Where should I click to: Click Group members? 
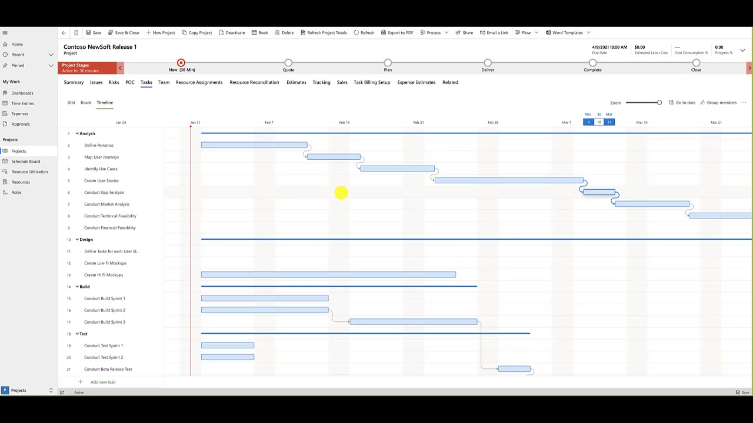pyautogui.click(x=718, y=103)
